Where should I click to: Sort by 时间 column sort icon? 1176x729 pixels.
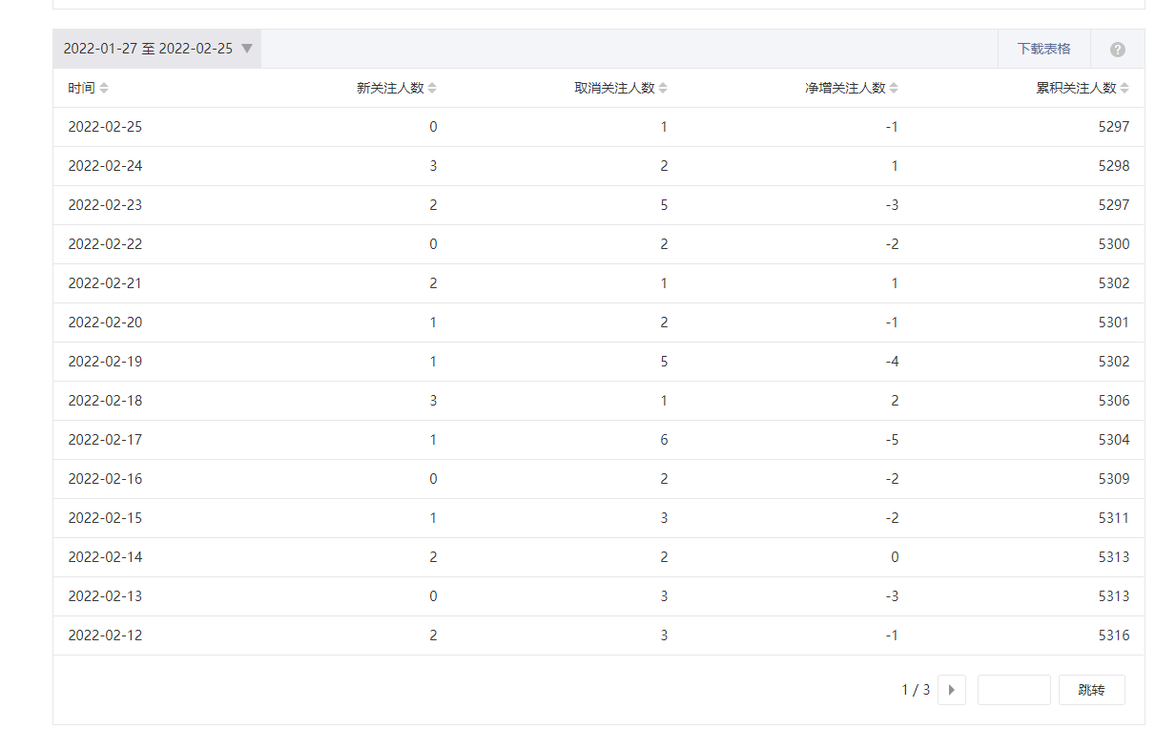[x=104, y=88]
